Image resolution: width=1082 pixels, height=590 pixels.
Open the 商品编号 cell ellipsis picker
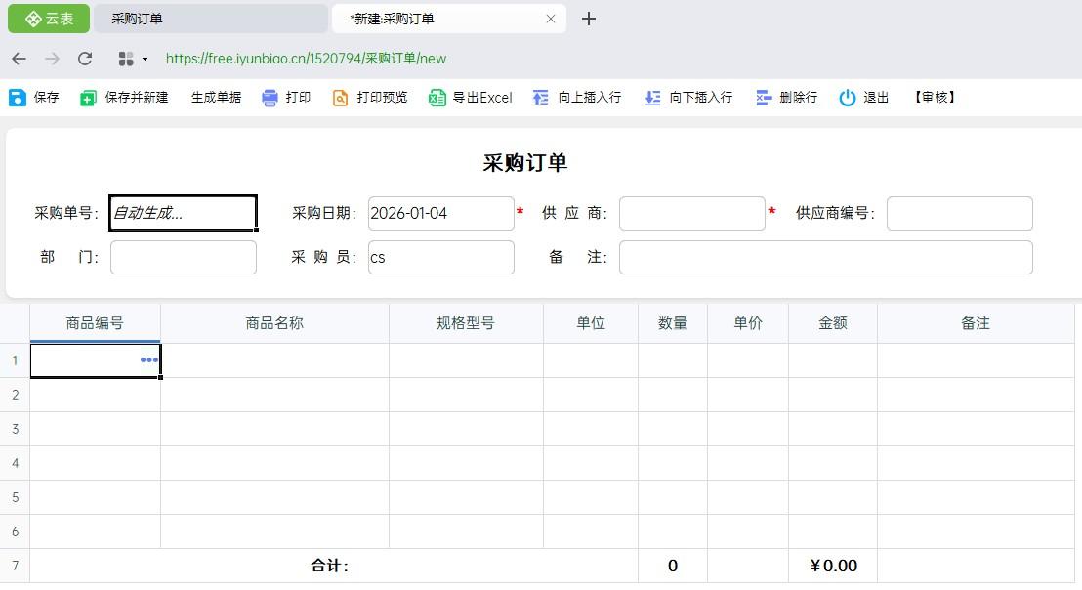pyautogui.click(x=148, y=359)
